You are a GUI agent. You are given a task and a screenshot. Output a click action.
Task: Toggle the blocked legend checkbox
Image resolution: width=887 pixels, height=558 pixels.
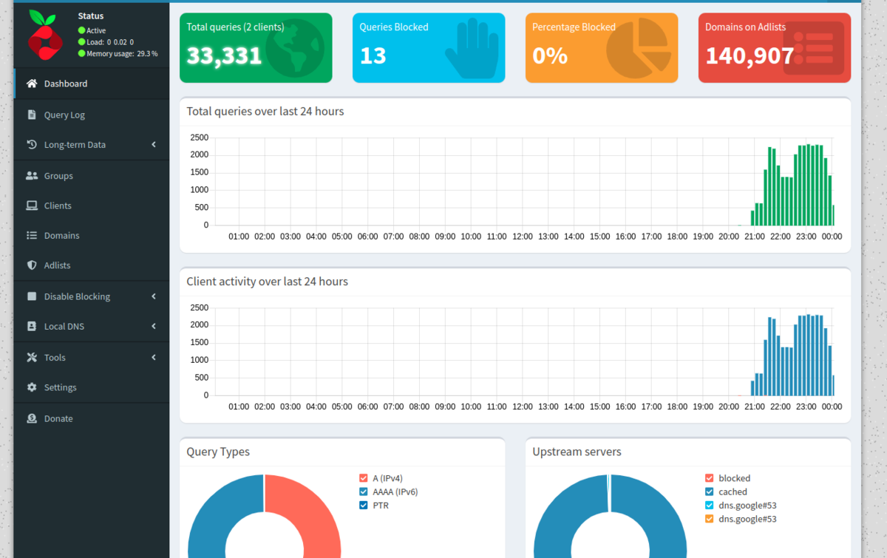point(709,478)
